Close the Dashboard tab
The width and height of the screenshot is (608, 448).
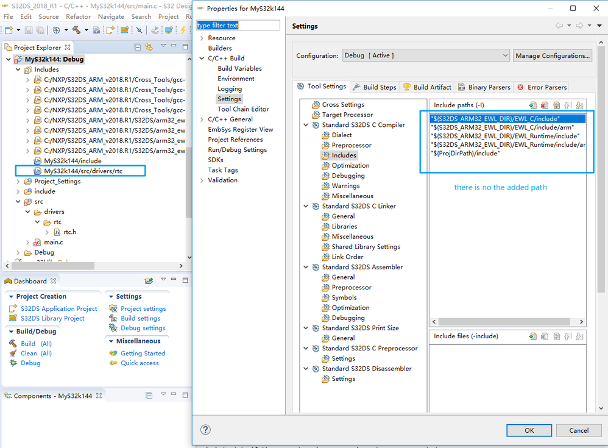[x=53, y=281]
